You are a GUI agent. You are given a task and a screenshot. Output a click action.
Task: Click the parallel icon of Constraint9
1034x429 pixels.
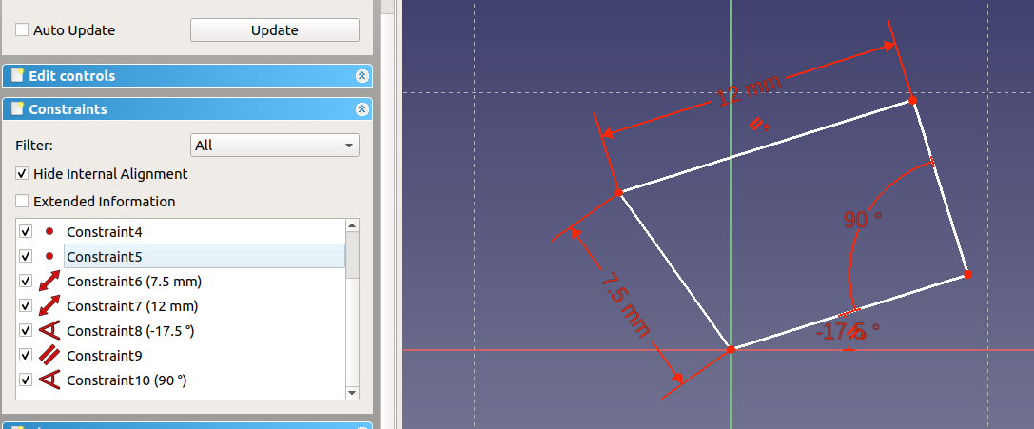(49, 356)
